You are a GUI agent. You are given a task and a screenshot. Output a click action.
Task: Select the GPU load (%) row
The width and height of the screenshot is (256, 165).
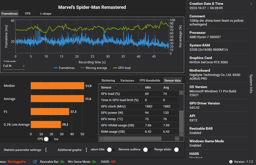[x=139, y=94]
